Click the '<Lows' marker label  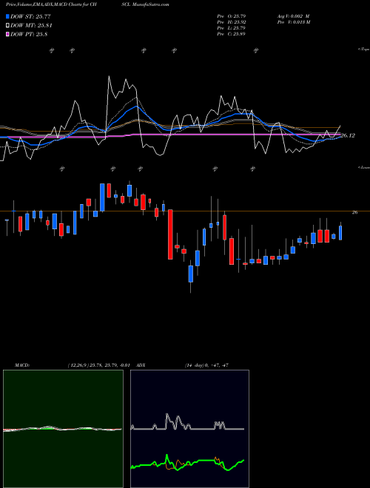click(364, 167)
